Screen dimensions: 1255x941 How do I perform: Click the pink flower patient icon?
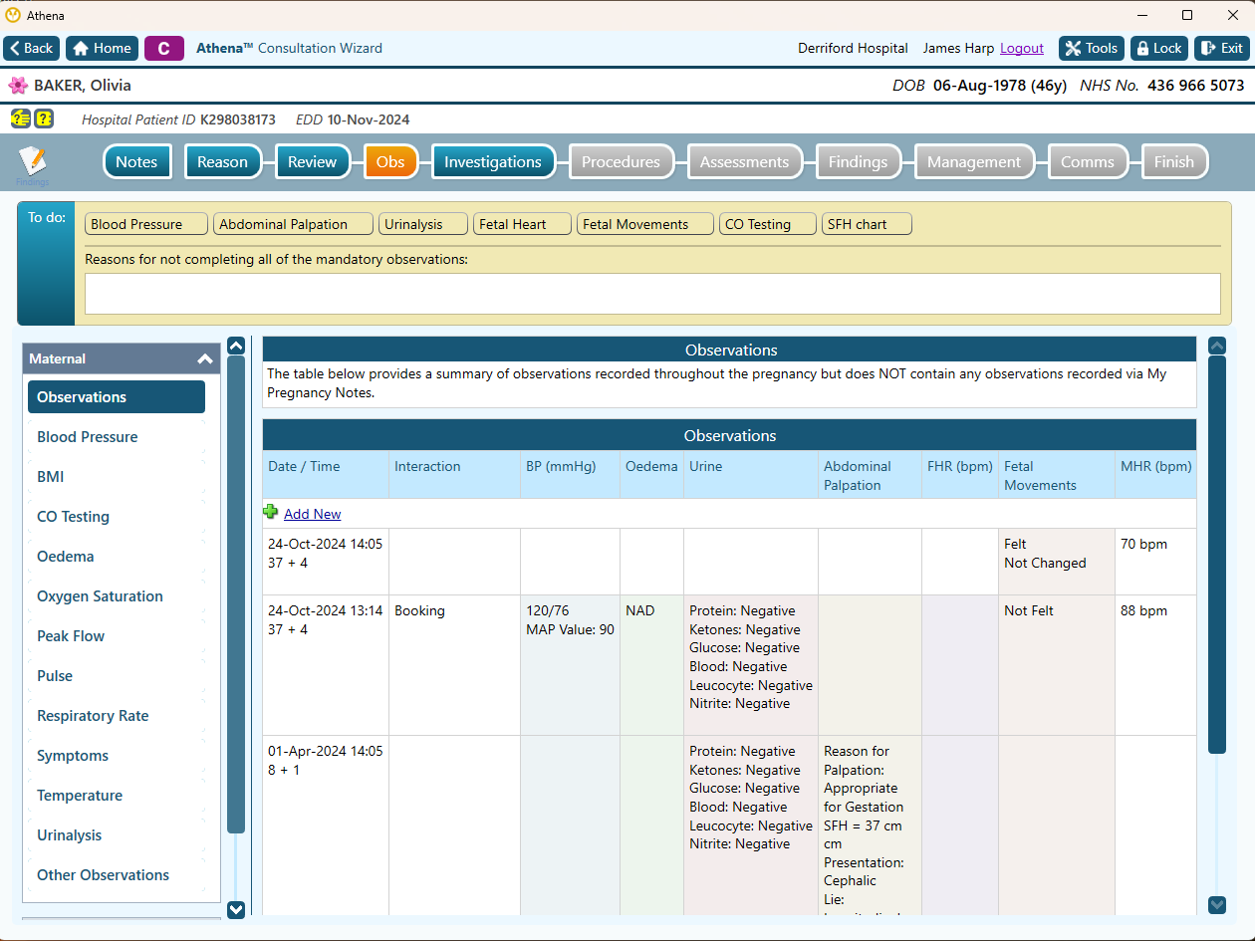pos(18,86)
